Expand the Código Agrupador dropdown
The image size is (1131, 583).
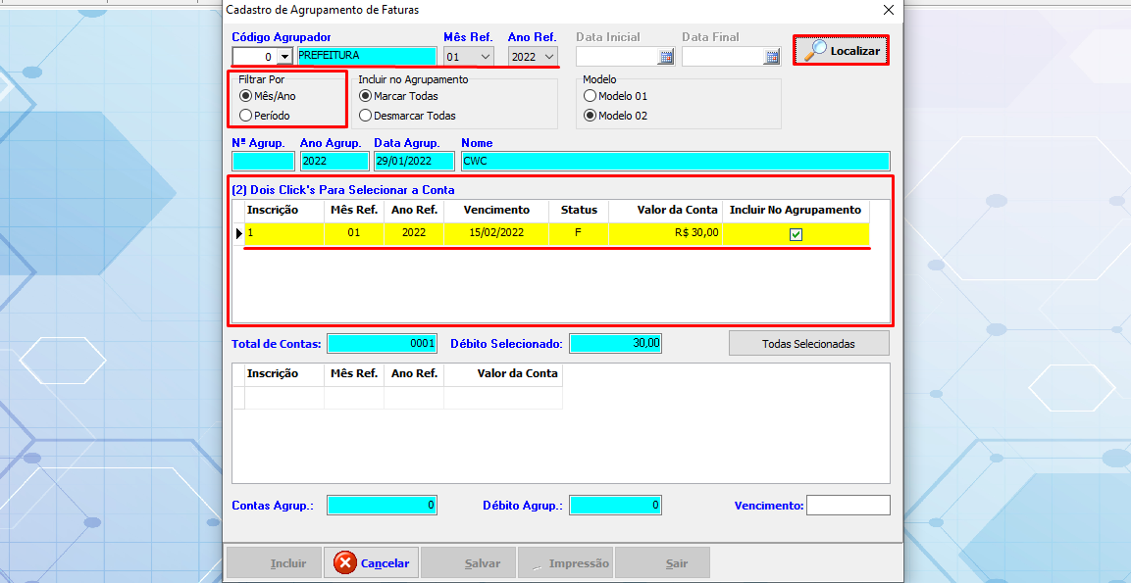coord(285,57)
